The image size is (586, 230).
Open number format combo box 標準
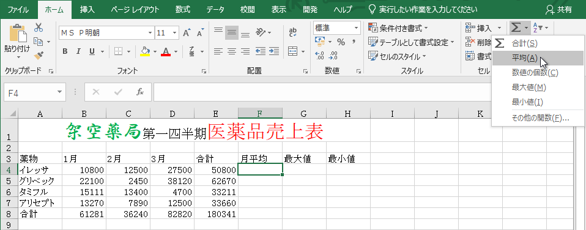click(336, 28)
